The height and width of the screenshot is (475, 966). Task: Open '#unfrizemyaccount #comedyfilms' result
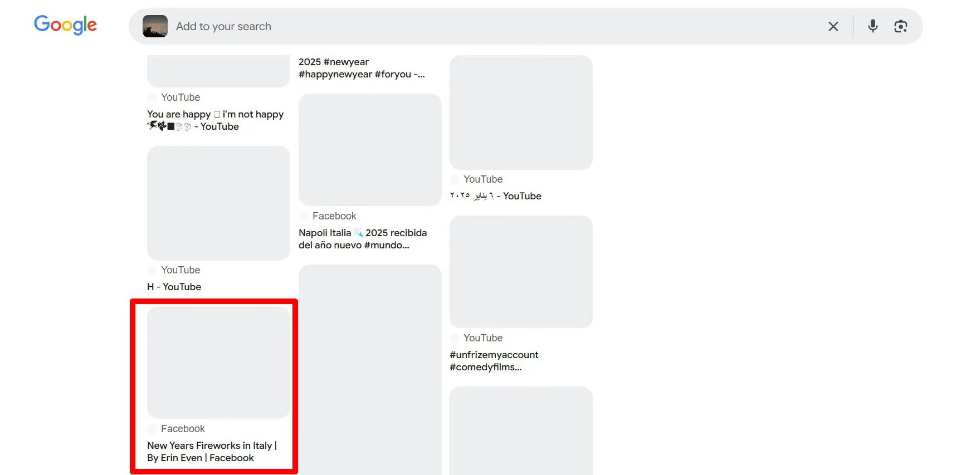[494, 361]
